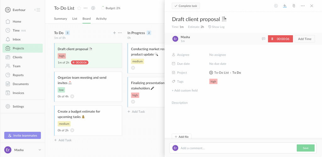The width and height of the screenshot is (322, 157).
Task: Click the attachment paperclip icon
Action: pyautogui.click(x=294, y=6)
